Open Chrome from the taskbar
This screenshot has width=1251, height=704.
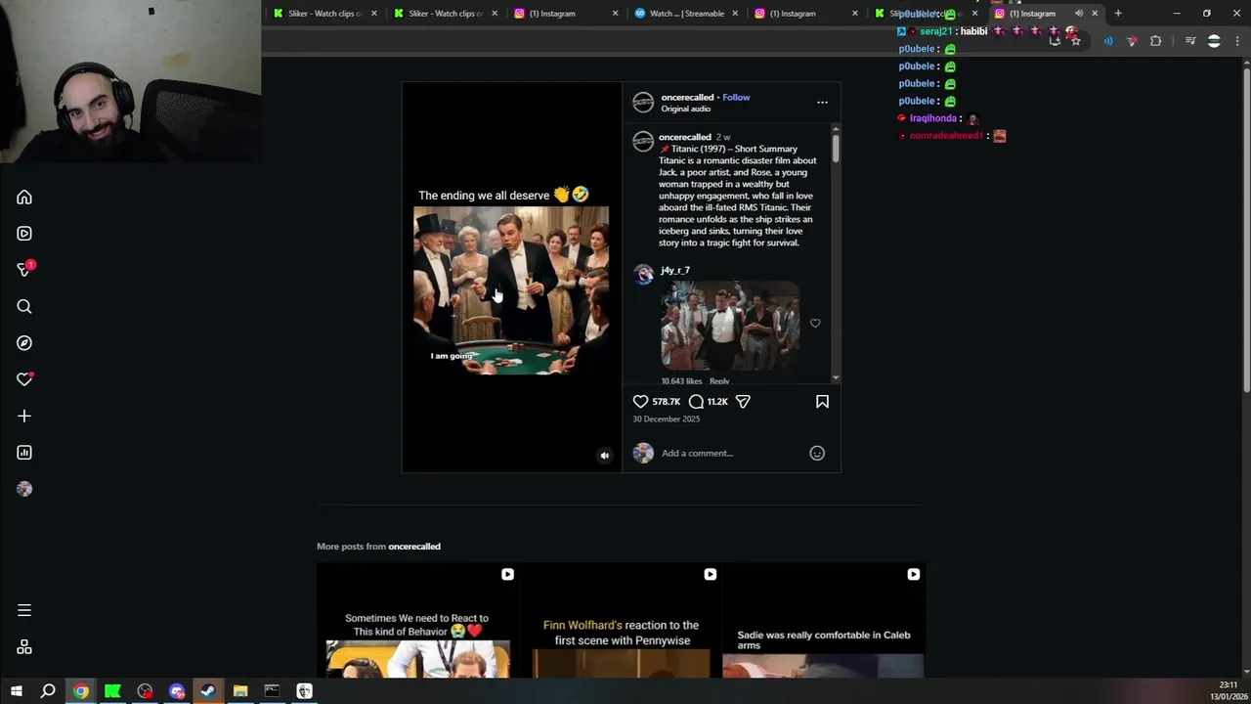81,691
